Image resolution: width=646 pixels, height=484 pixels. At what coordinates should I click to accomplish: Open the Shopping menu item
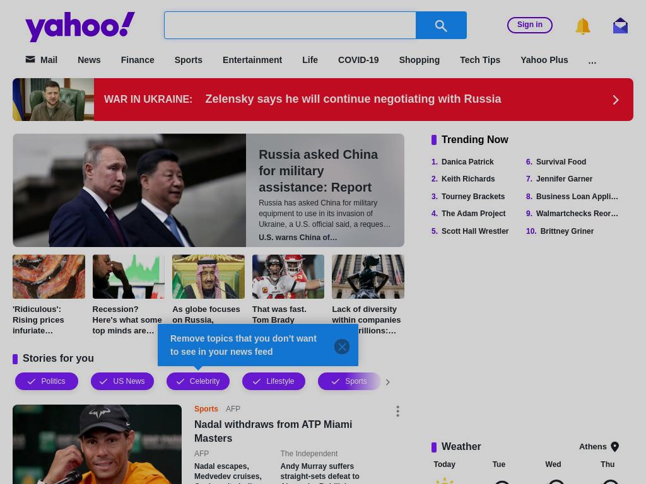click(419, 60)
